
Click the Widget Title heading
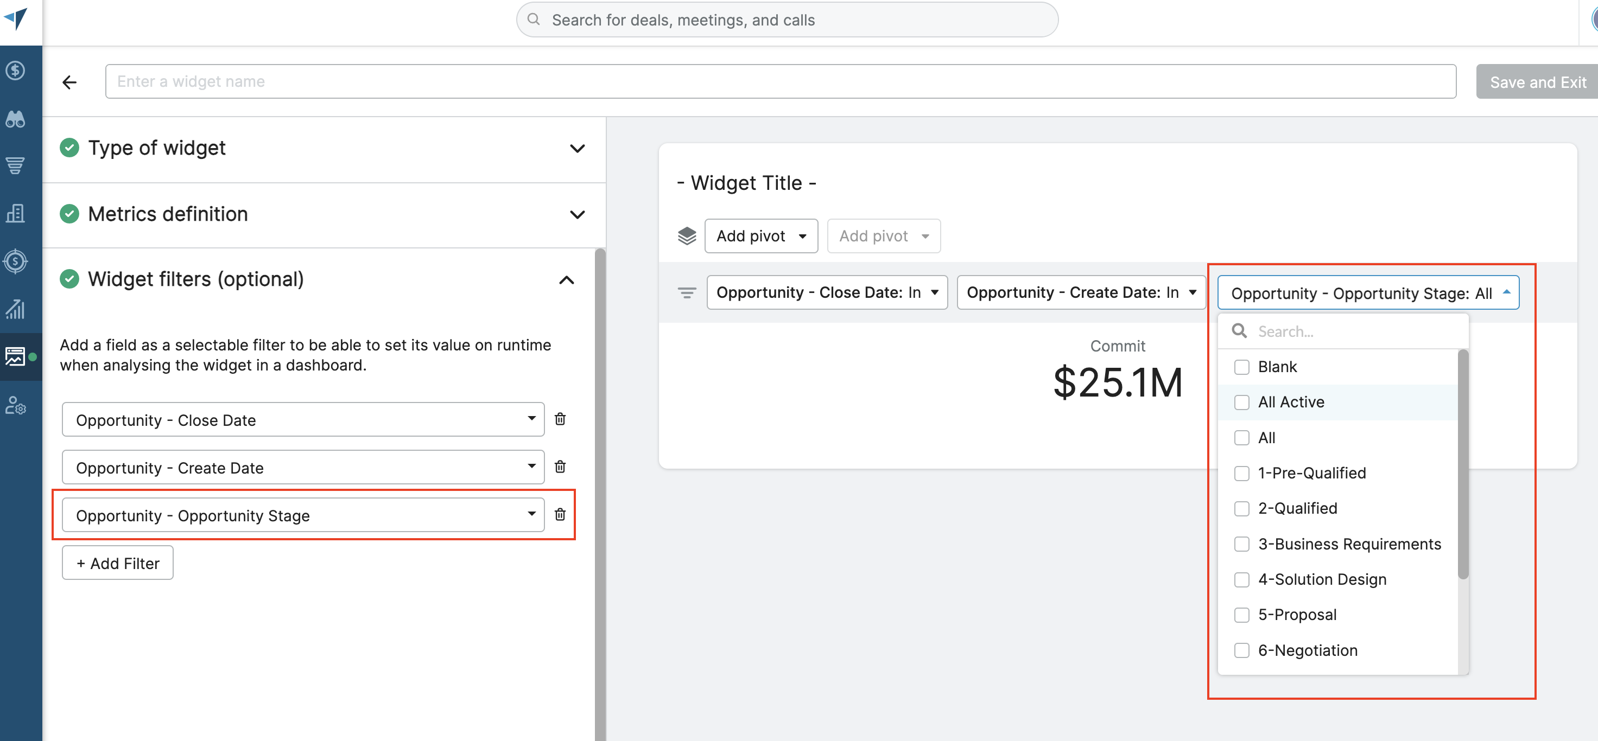(746, 183)
